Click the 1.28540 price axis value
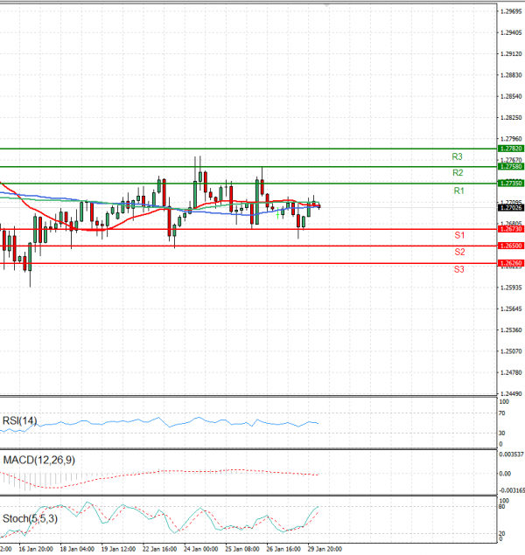The image size is (525, 555). point(511,96)
